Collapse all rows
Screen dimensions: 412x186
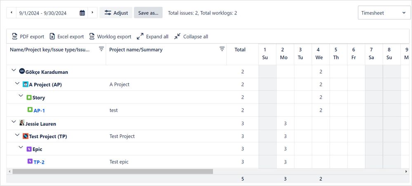click(x=191, y=37)
